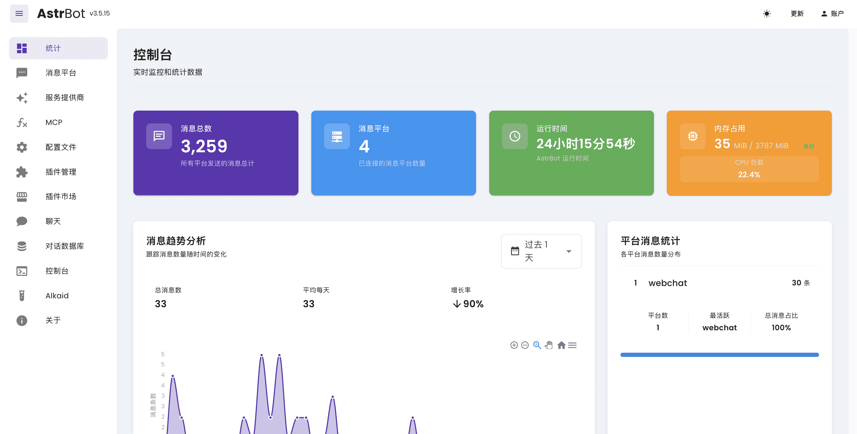The image size is (857, 434).
Task: Click the 对话数据库 database icon
Action: coord(22,246)
